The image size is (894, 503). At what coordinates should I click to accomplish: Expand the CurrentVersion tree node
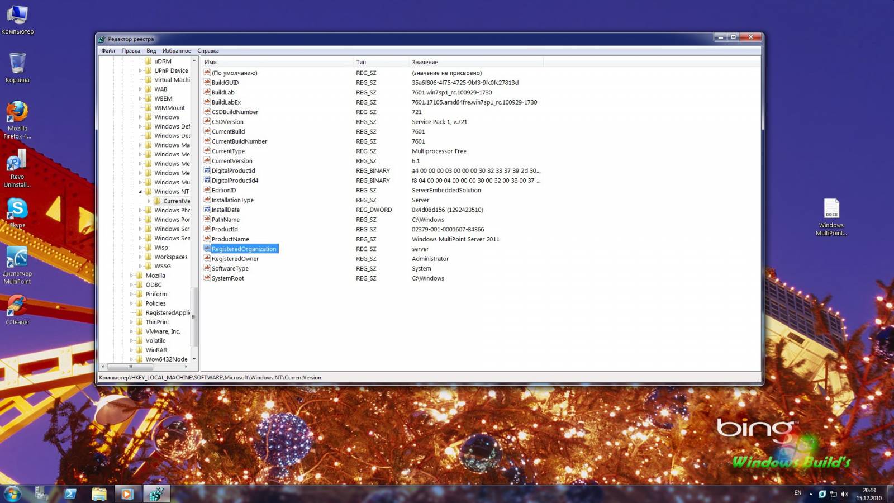tap(149, 201)
